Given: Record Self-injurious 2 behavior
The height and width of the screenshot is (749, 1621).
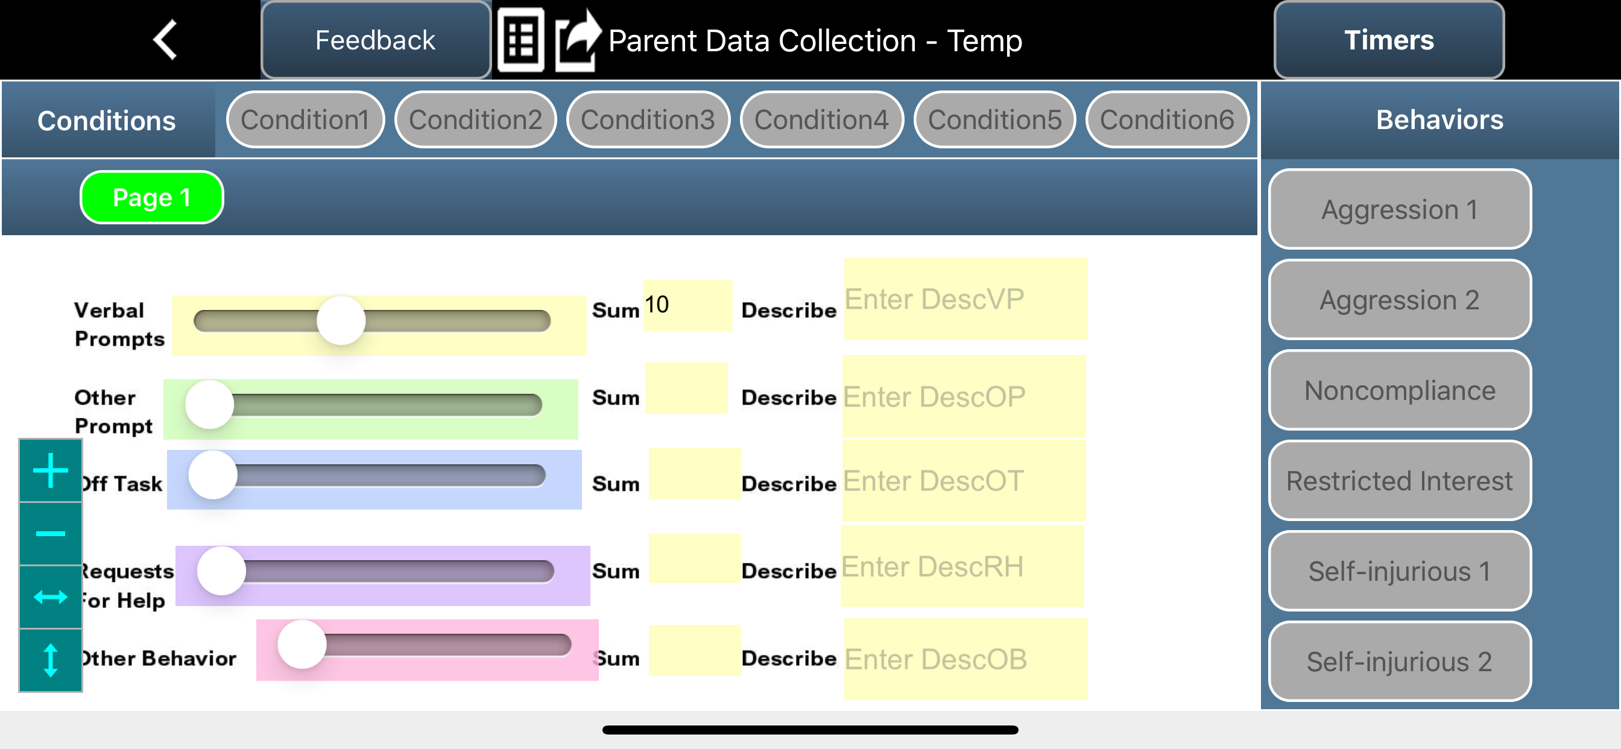Looking at the screenshot, I should tap(1400, 662).
